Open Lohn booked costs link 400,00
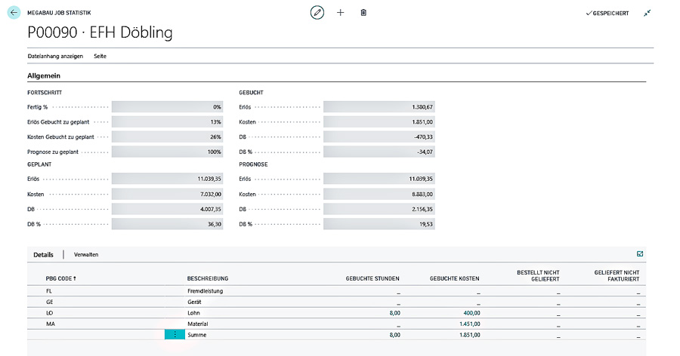This screenshot has height=356, width=680. coord(471,313)
